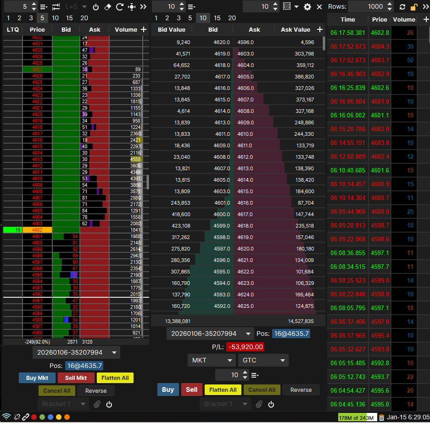Select the blue color dot in status bar
The image size is (430, 423).
coord(50,417)
